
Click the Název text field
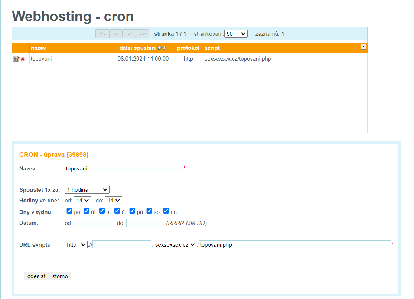[124, 169]
